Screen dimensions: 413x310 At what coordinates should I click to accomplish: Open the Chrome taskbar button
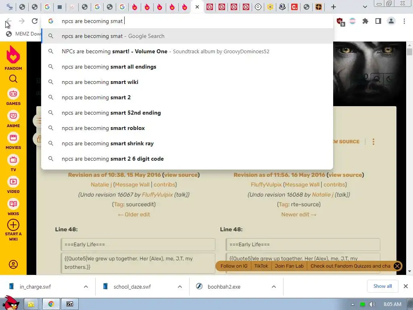tap(51, 304)
